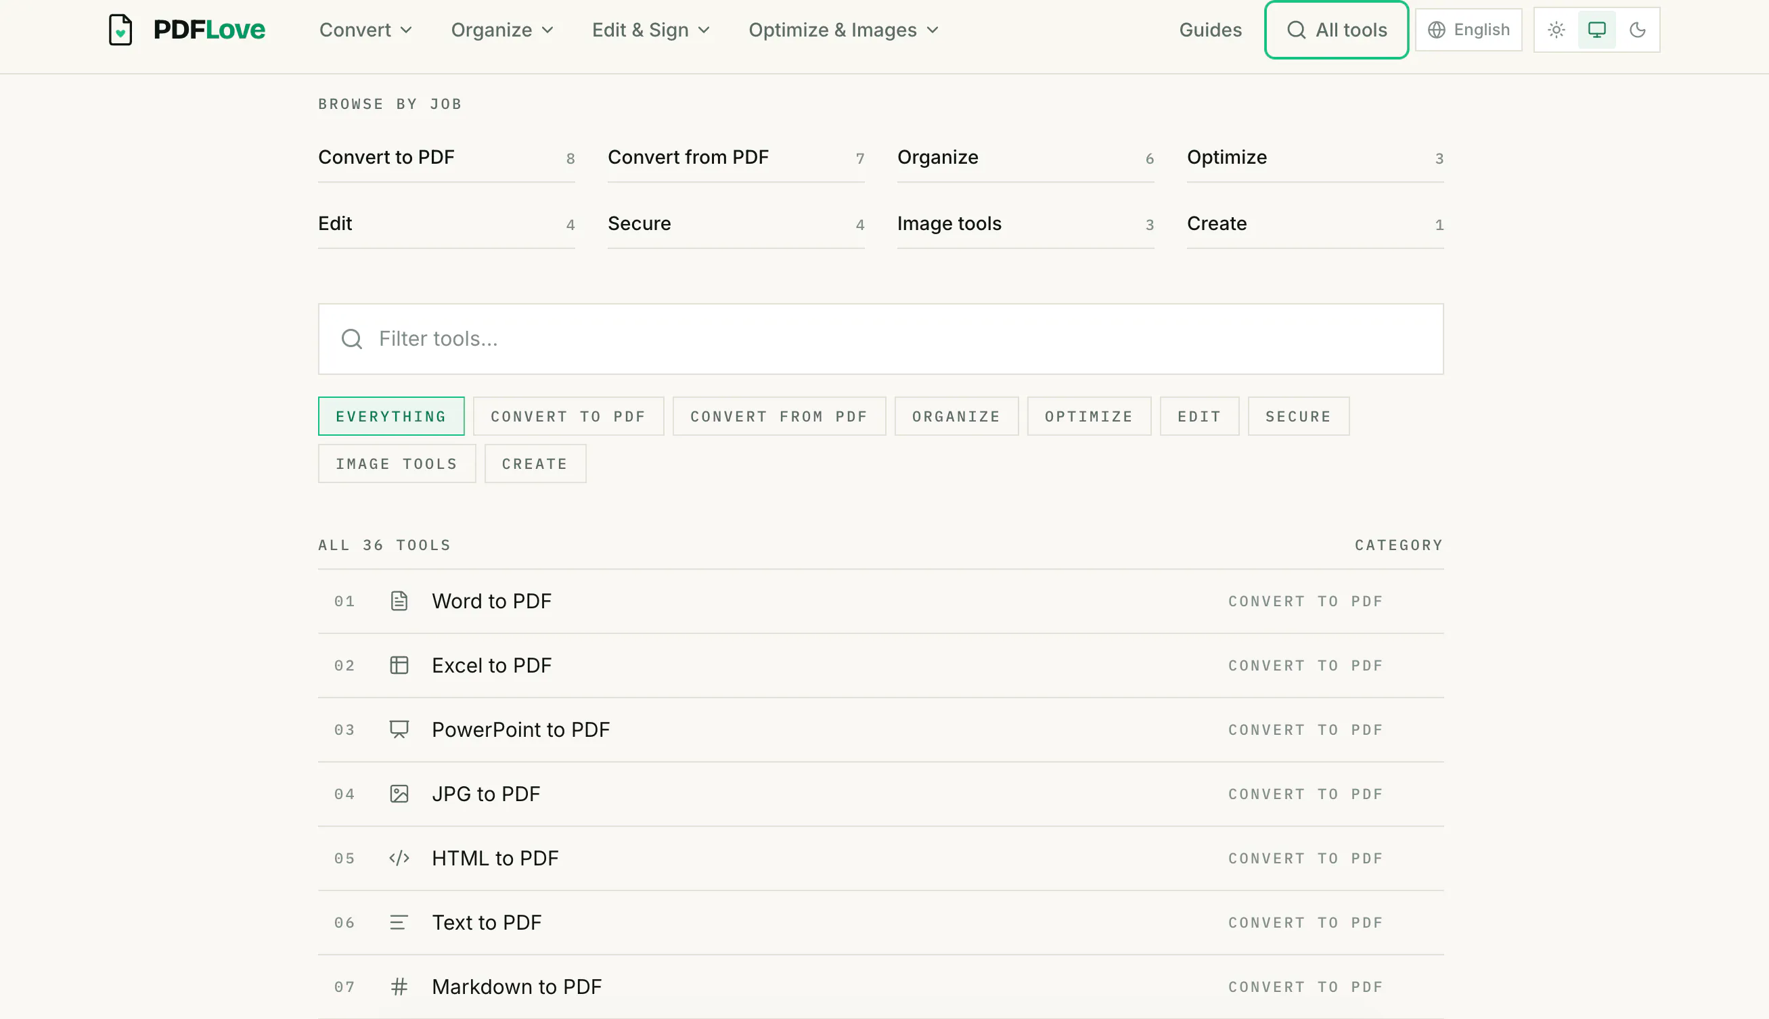Click the Excel to PDF table icon
This screenshot has width=1769, height=1019.
click(399, 666)
